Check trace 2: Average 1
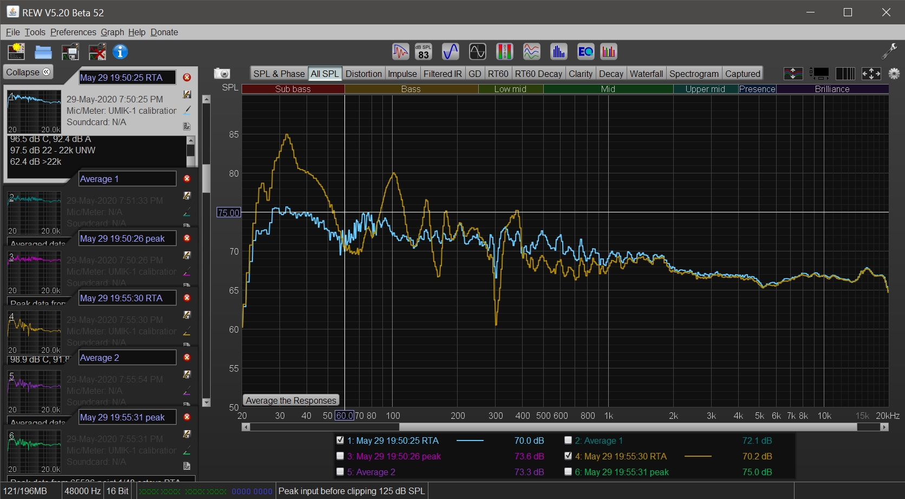 pos(568,440)
